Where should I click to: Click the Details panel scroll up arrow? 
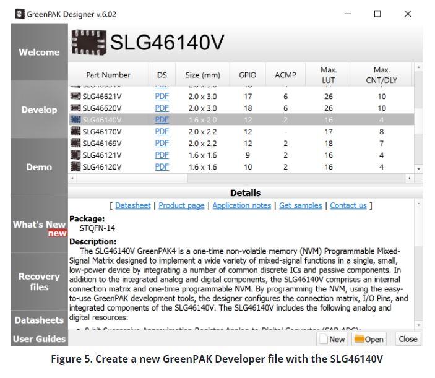pos(418,204)
